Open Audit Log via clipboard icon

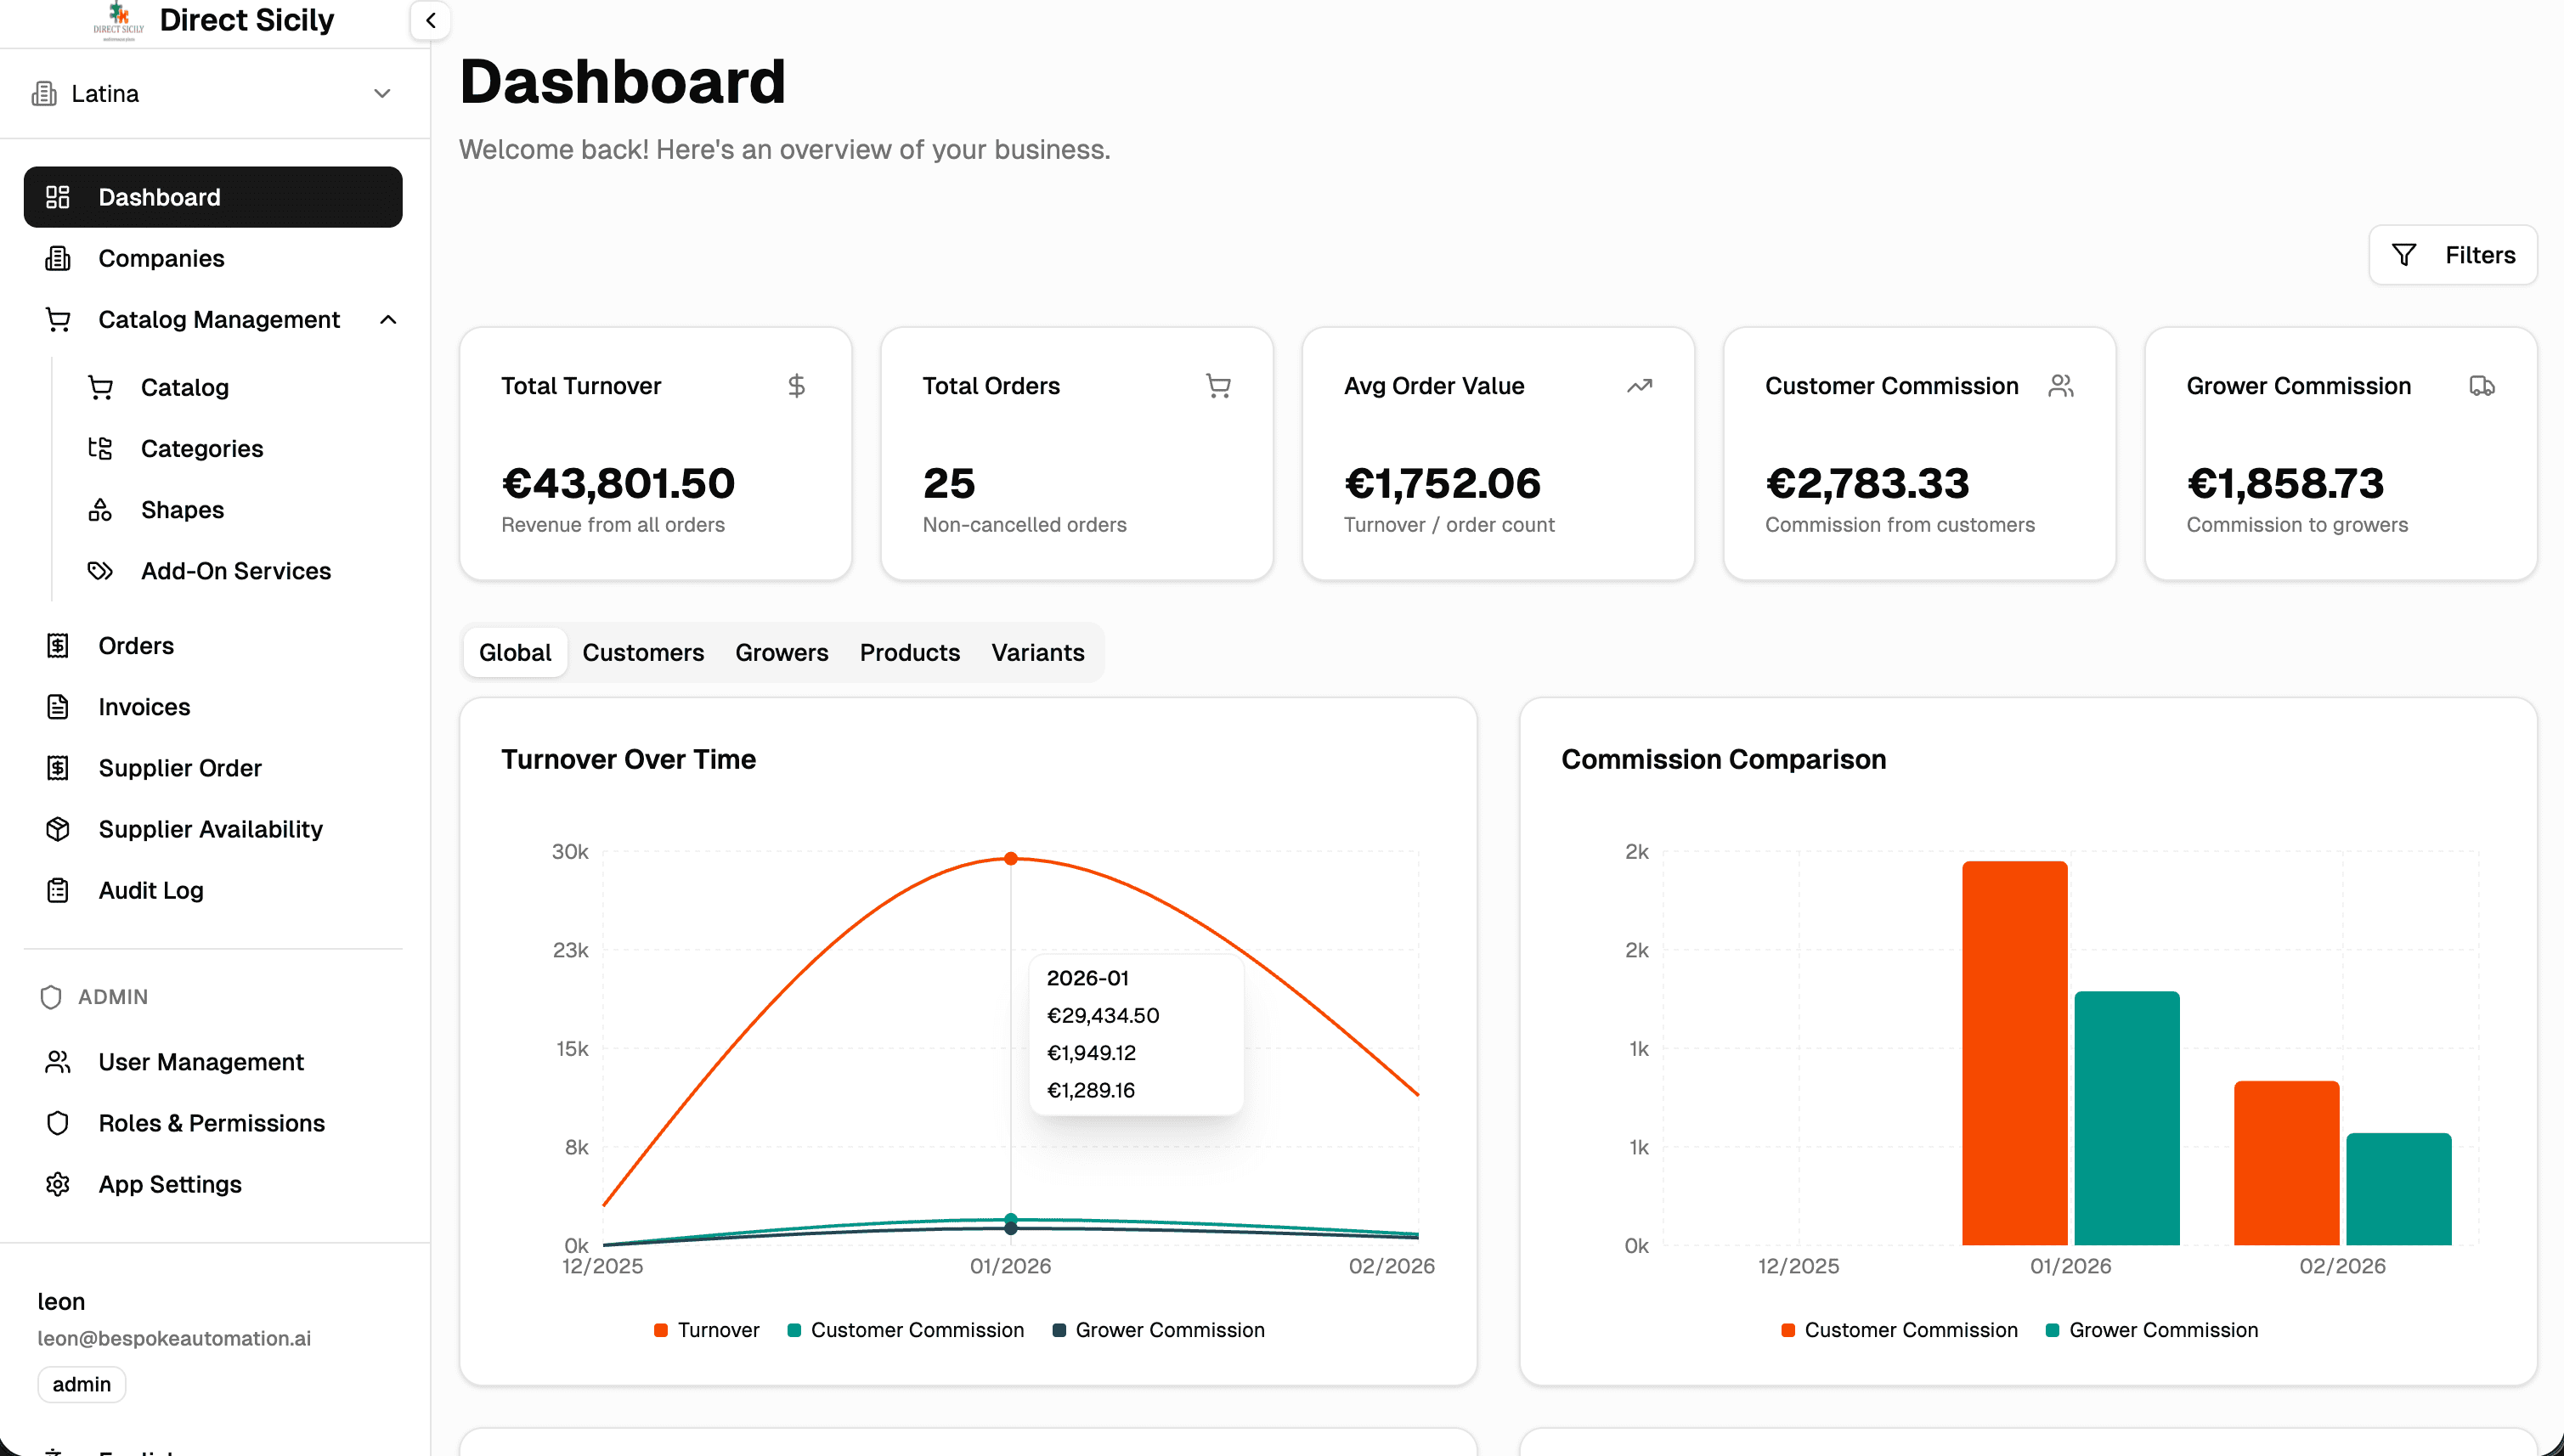[x=57, y=890]
